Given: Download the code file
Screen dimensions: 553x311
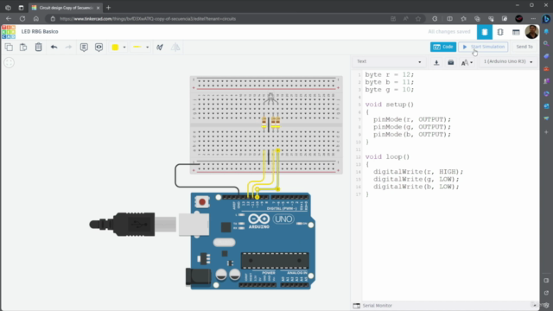Looking at the screenshot, I should pyautogui.click(x=436, y=62).
